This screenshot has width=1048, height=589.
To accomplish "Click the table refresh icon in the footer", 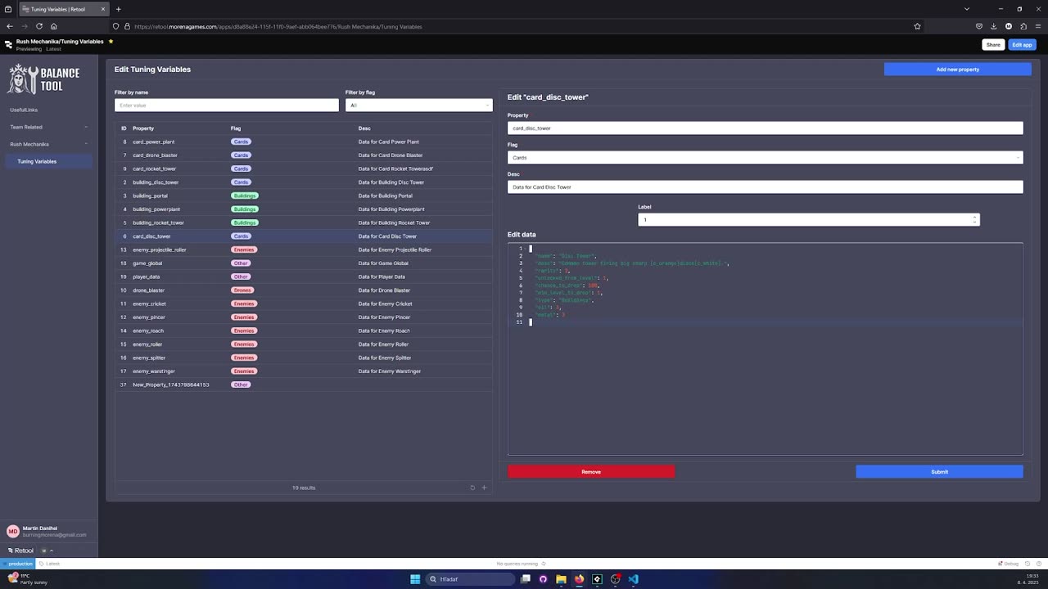I will coord(472,488).
